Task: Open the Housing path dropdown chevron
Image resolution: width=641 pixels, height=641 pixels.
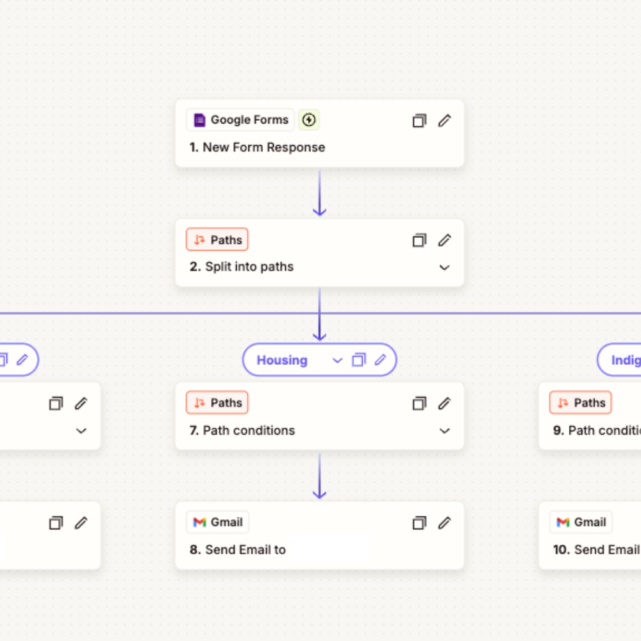Action: [x=337, y=360]
